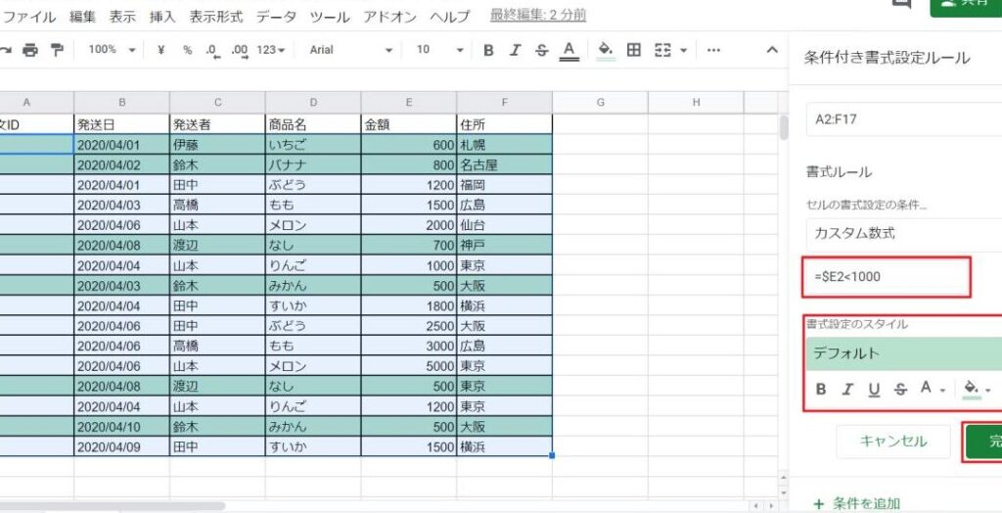Open the toolbar borders tool
This screenshot has height=513, width=1002.
point(634,50)
